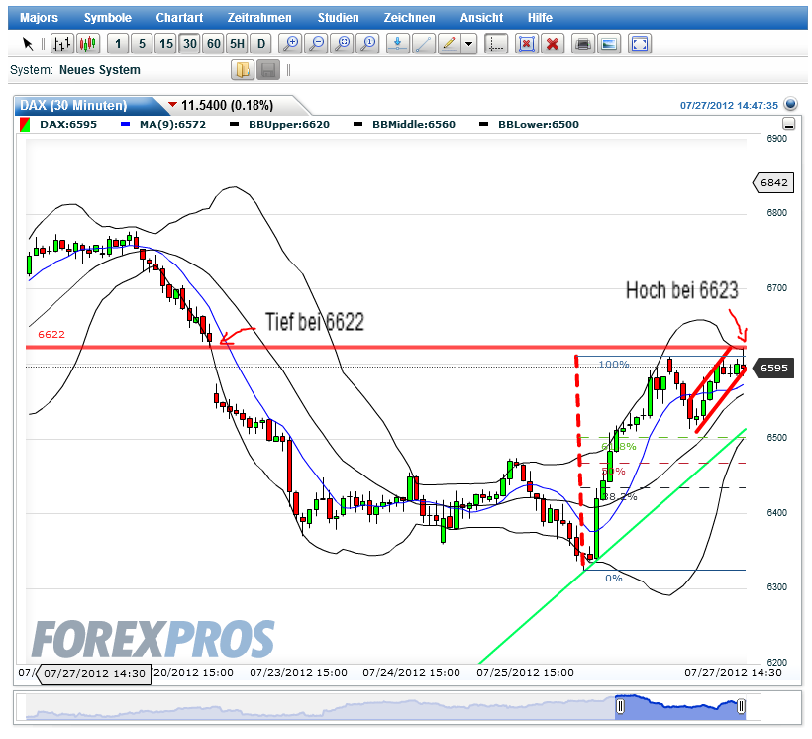Click the 07/27/2012 14:30 crosshair date label
This screenshot has width=812, height=739.
click(x=94, y=674)
